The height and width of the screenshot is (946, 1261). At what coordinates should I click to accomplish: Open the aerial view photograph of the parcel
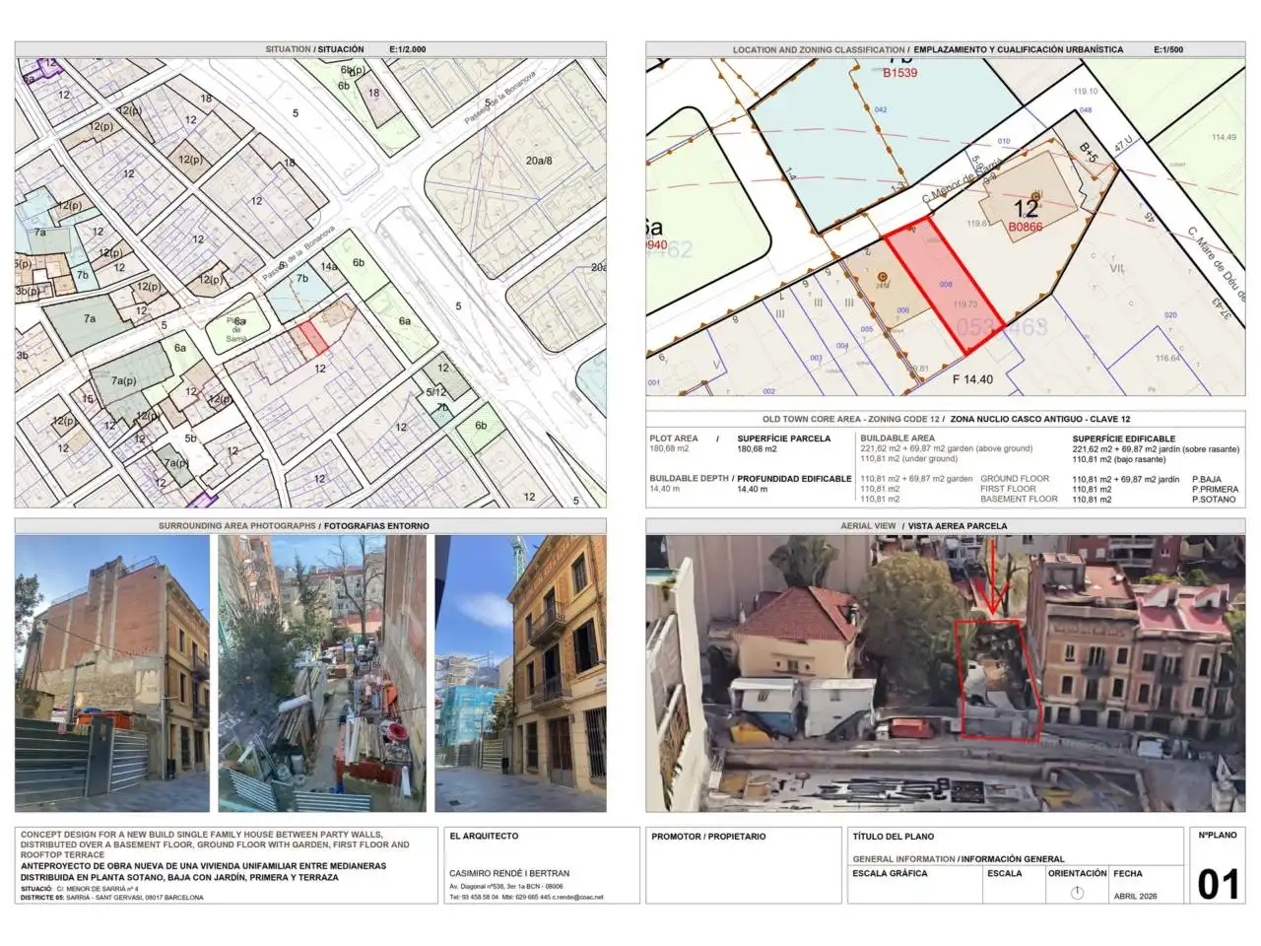(x=946, y=674)
